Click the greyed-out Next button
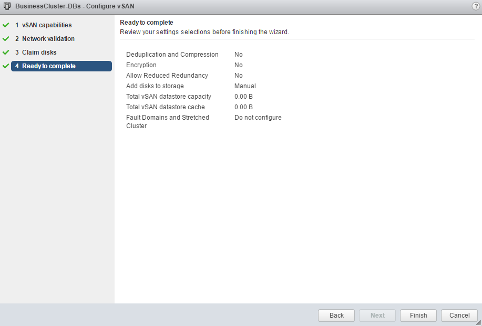The width and height of the screenshot is (482, 326). (x=377, y=316)
